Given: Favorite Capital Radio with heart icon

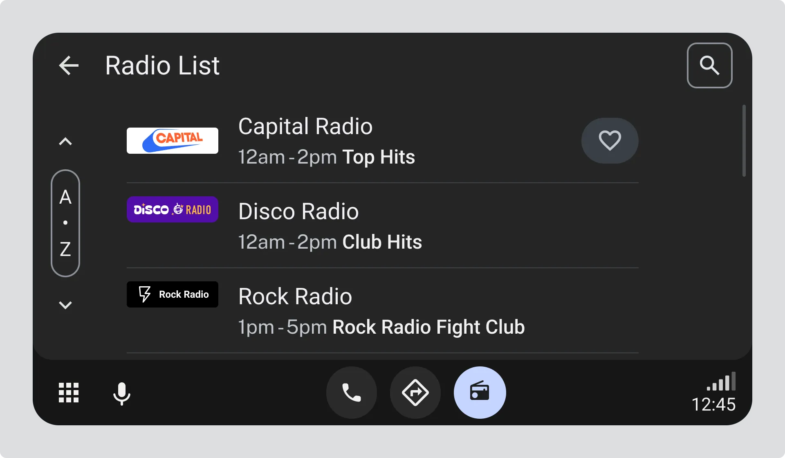Looking at the screenshot, I should (610, 141).
